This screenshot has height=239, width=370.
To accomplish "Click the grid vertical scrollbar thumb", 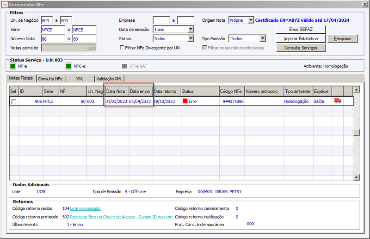I will (356, 132).
